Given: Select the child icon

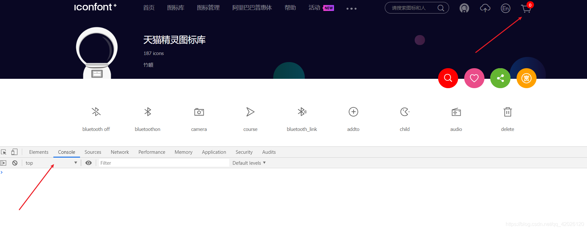Looking at the screenshot, I should pyautogui.click(x=405, y=112).
